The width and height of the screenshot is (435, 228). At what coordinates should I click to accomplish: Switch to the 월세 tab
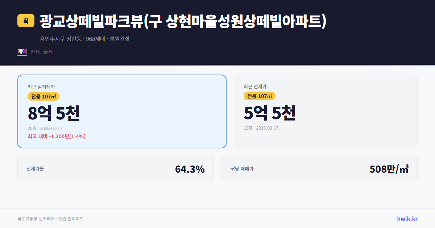click(48, 52)
